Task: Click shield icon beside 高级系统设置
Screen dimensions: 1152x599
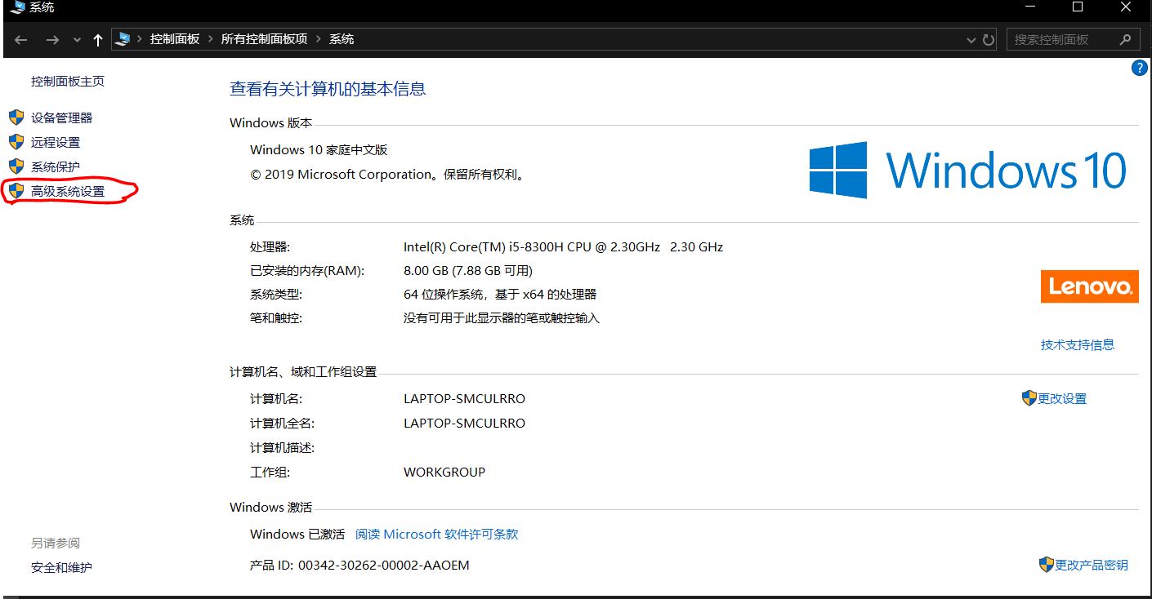Action: [16, 191]
